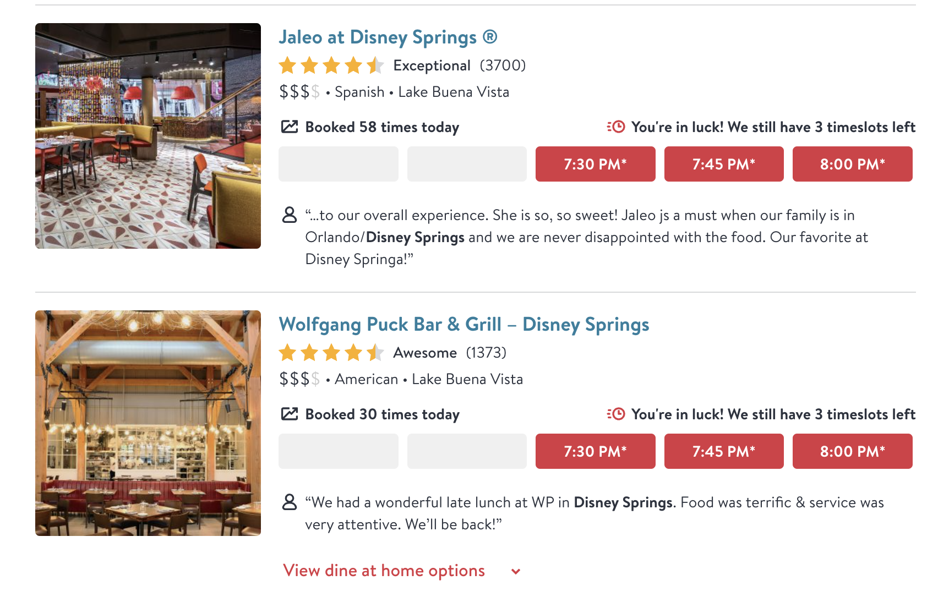
Task: Click the booked-times chart icon for Jaleo
Action: point(290,127)
